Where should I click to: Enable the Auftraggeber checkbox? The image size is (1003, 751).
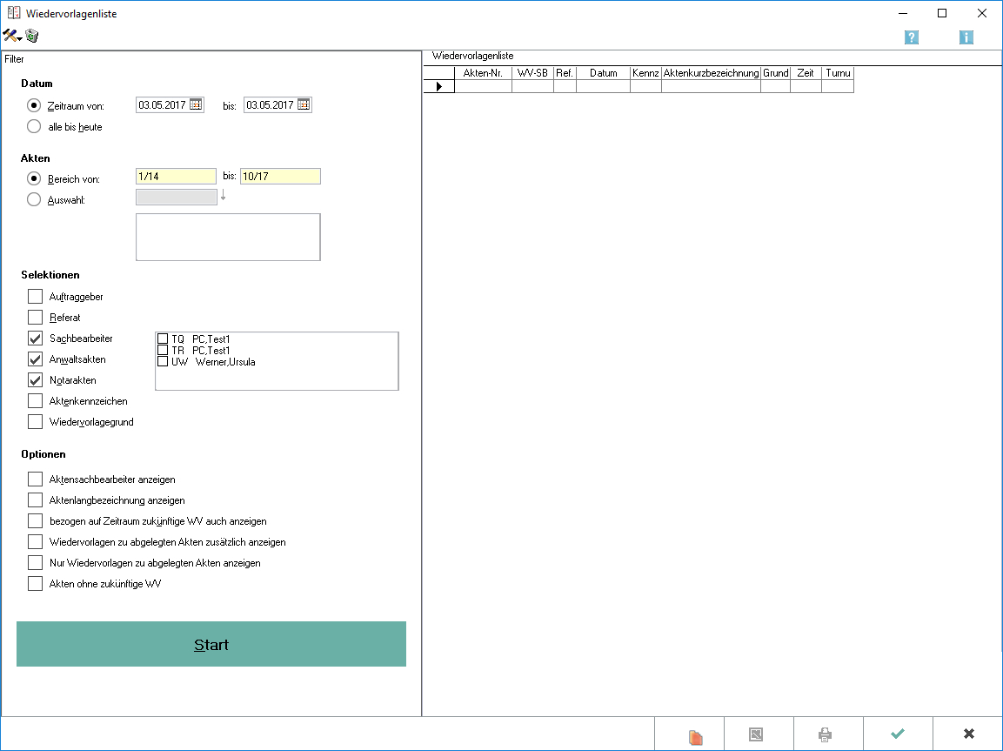35,297
